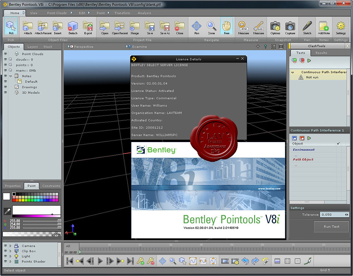Expand the Camera node
Screen dimensions: 353x276
10,246
